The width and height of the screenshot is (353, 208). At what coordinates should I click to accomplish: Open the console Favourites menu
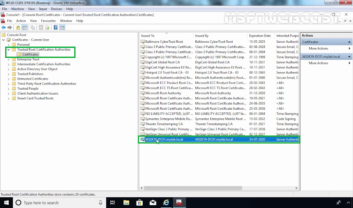(48, 21)
